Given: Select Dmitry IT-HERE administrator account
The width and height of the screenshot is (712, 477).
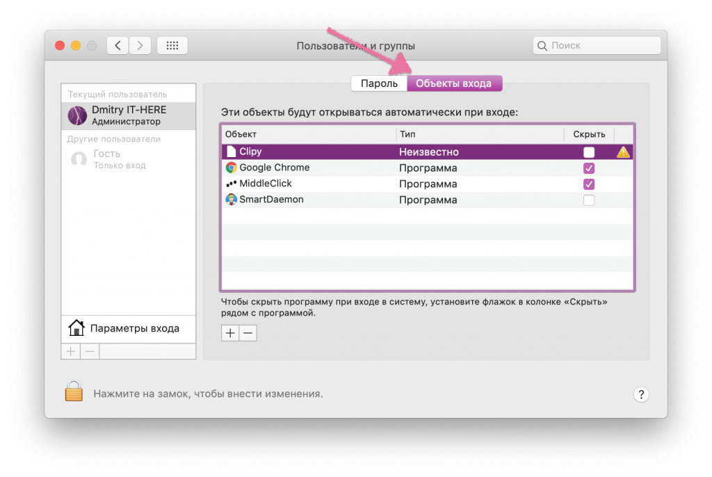Looking at the screenshot, I should [x=129, y=116].
